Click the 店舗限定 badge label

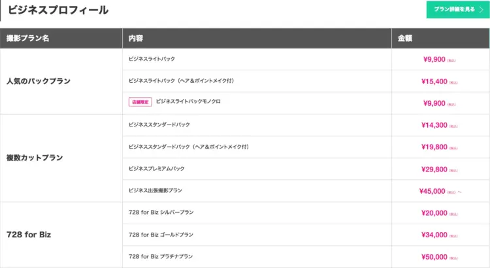pyautogui.click(x=140, y=102)
